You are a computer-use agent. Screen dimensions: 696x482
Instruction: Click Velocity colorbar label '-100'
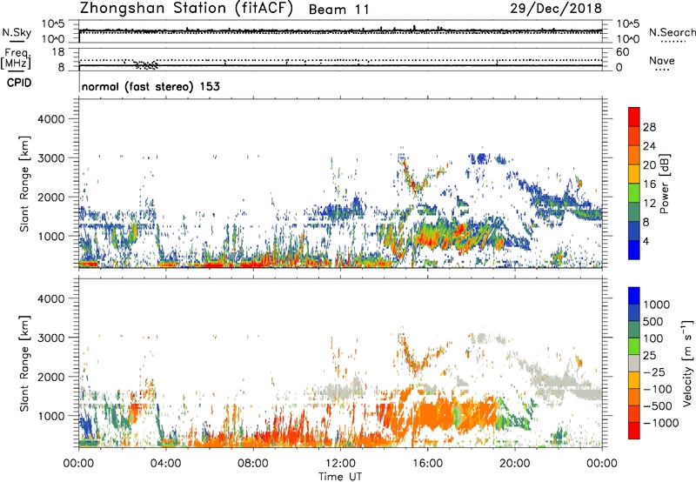coord(657,389)
